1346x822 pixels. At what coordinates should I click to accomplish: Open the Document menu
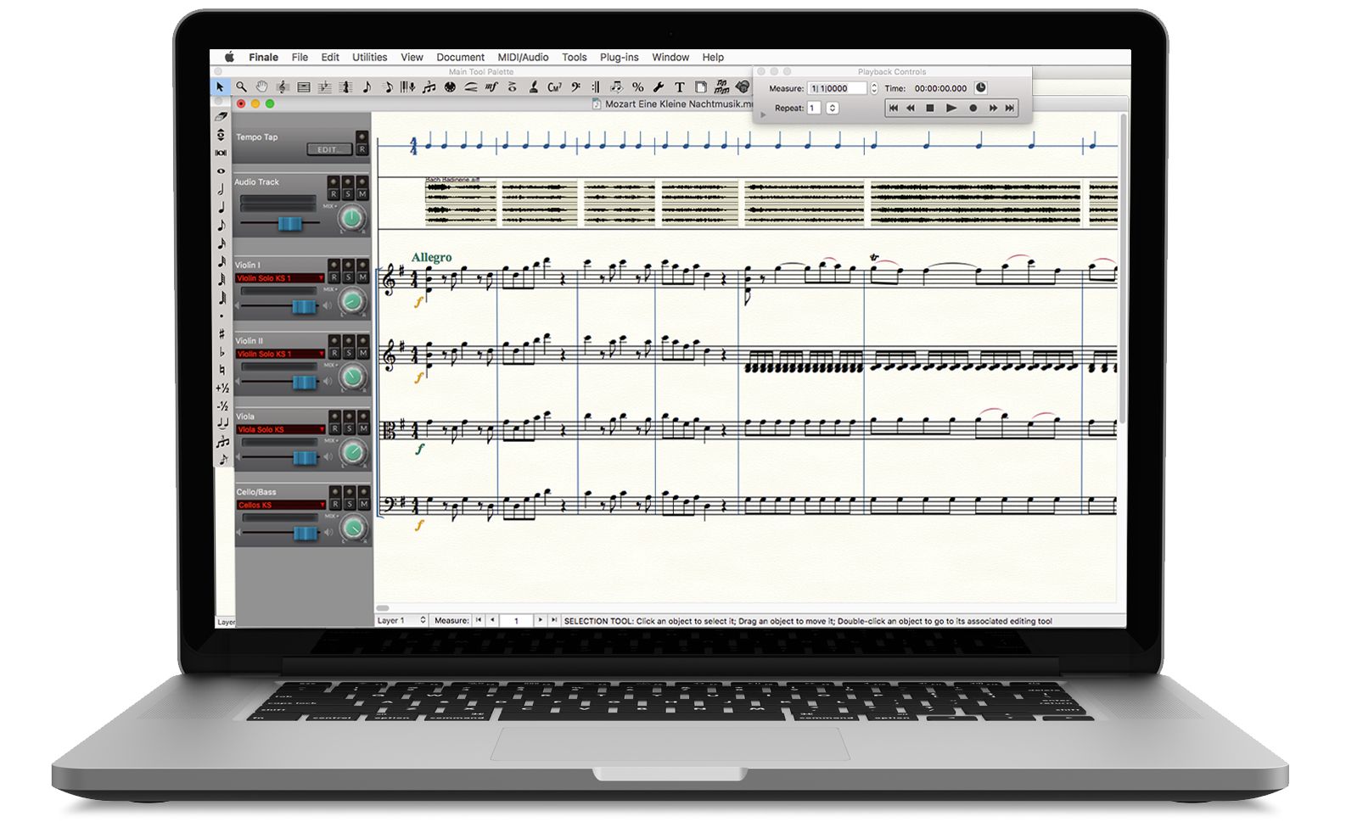point(460,57)
